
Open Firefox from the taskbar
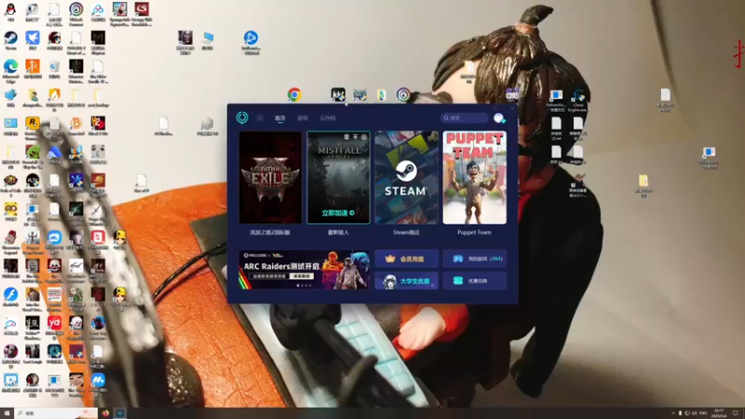[x=105, y=412]
